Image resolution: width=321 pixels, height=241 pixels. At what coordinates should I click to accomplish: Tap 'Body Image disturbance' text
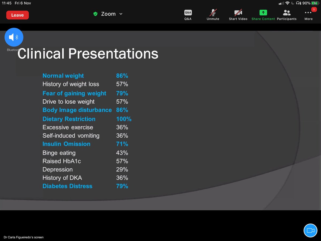tap(77, 110)
